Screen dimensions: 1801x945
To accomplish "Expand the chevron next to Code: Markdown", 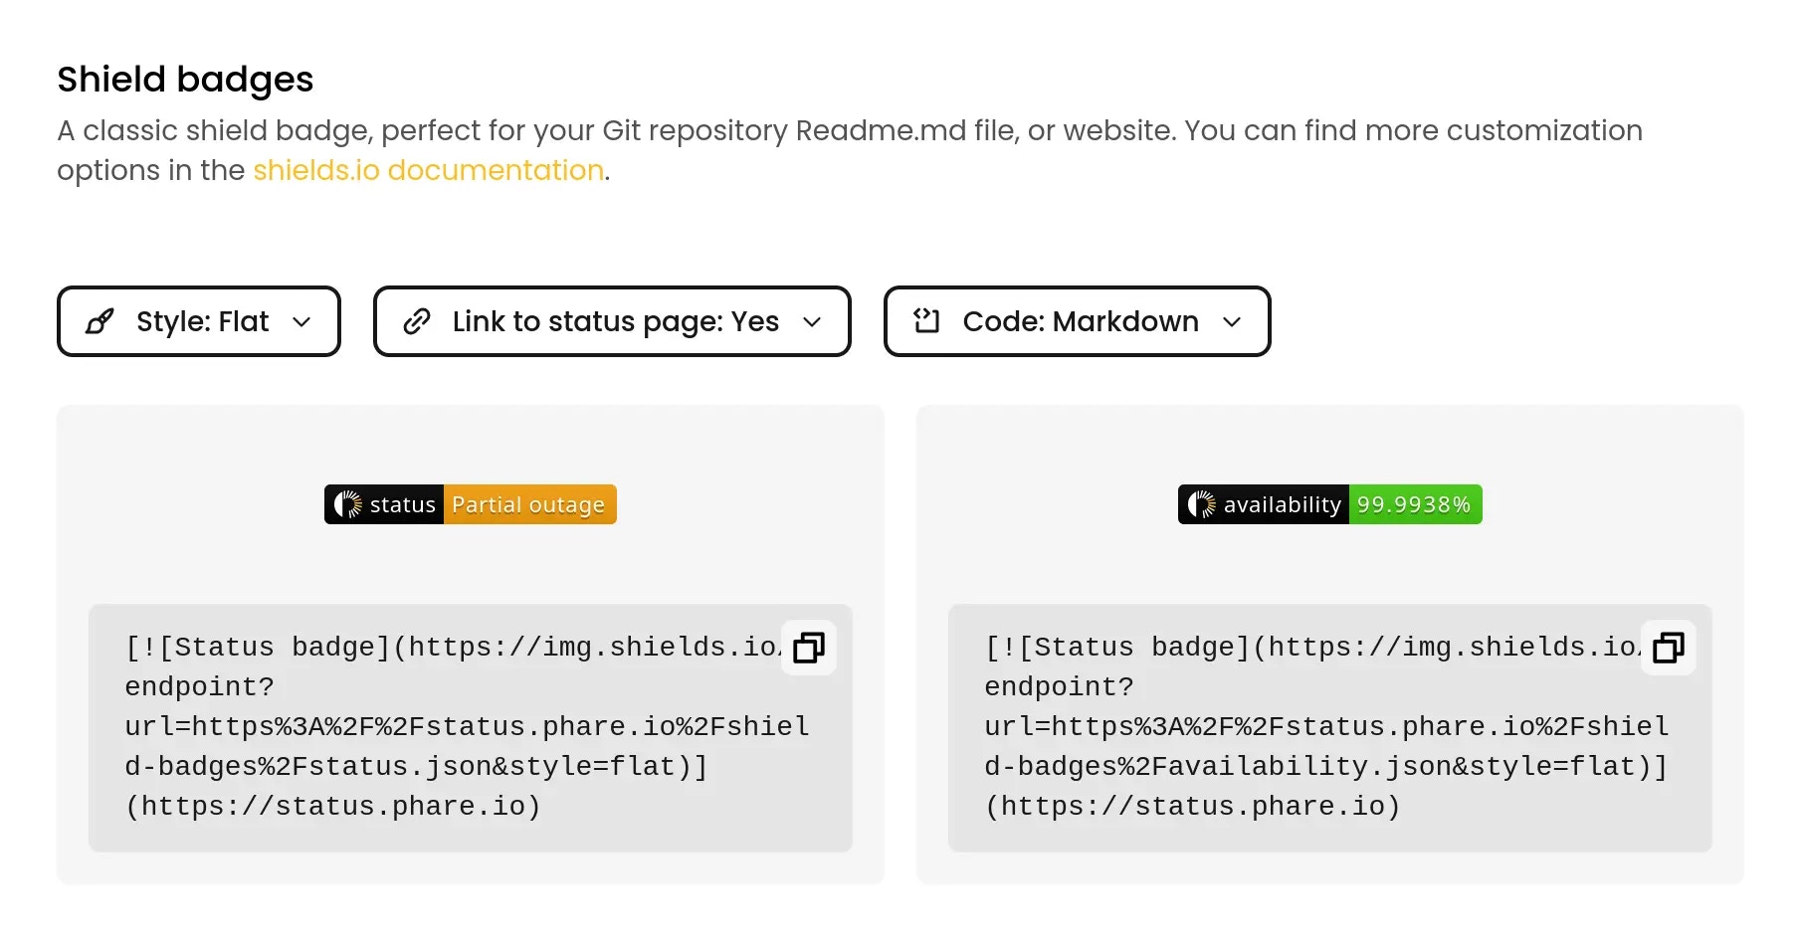I will click(1232, 322).
